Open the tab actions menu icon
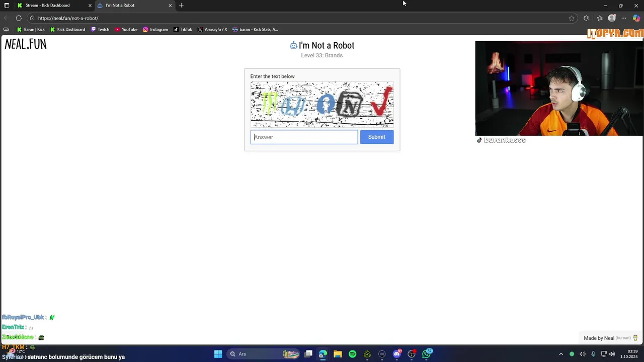This screenshot has width=644, height=362. 7,6
